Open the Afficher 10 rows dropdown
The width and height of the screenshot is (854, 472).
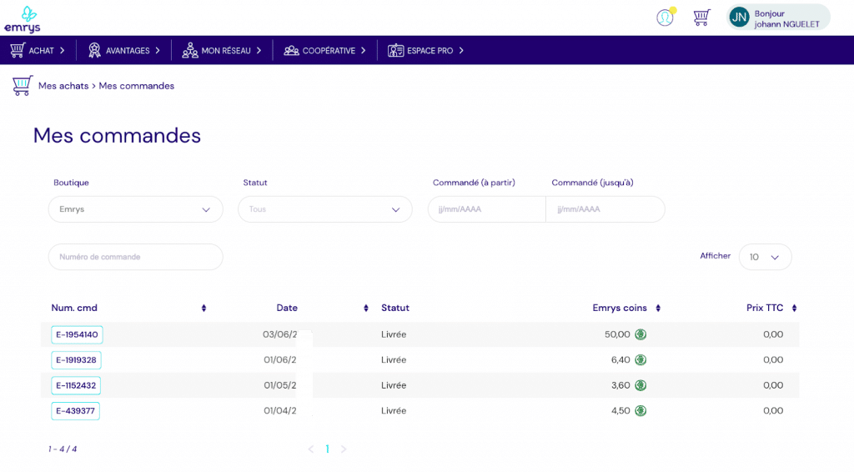(766, 257)
